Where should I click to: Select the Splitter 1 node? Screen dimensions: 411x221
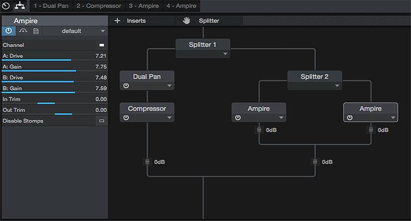click(x=203, y=48)
